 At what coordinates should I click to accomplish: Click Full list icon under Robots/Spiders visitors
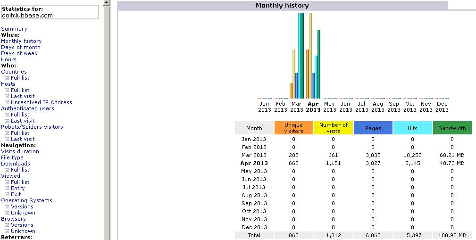(7, 133)
